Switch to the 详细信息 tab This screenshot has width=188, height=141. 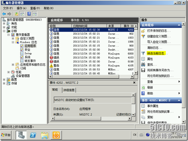[69, 90]
